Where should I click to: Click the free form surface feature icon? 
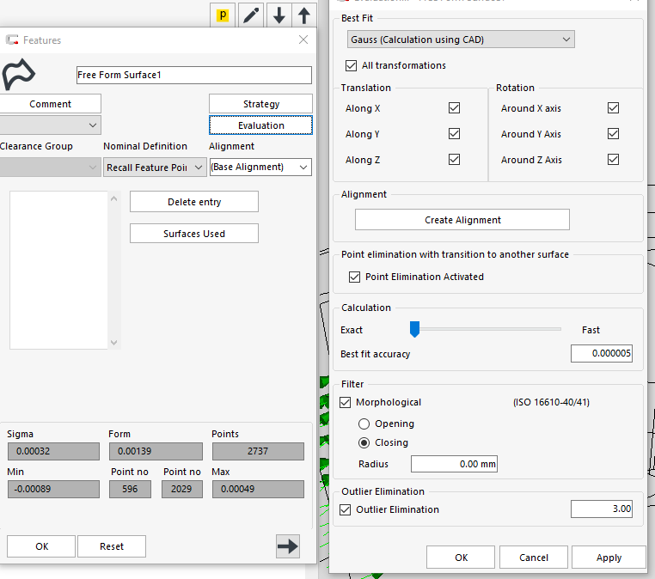coord(17,76)
